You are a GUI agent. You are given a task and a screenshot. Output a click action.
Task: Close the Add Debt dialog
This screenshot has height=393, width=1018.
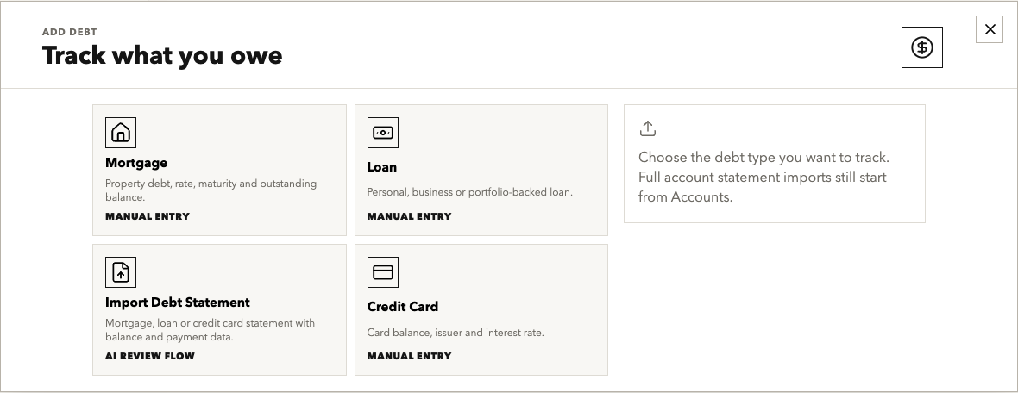coord(990,29)
